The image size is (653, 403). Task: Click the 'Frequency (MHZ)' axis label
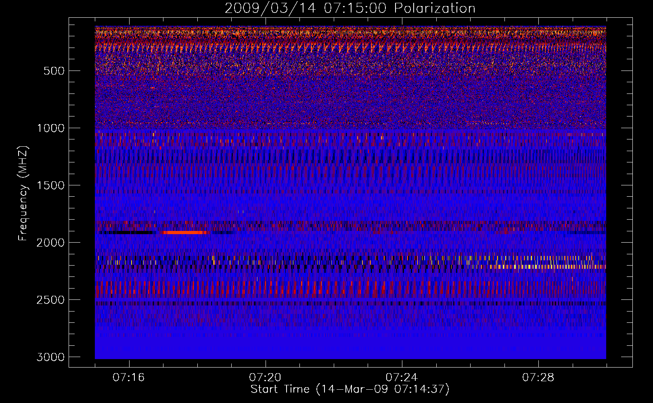click(23, 193)
